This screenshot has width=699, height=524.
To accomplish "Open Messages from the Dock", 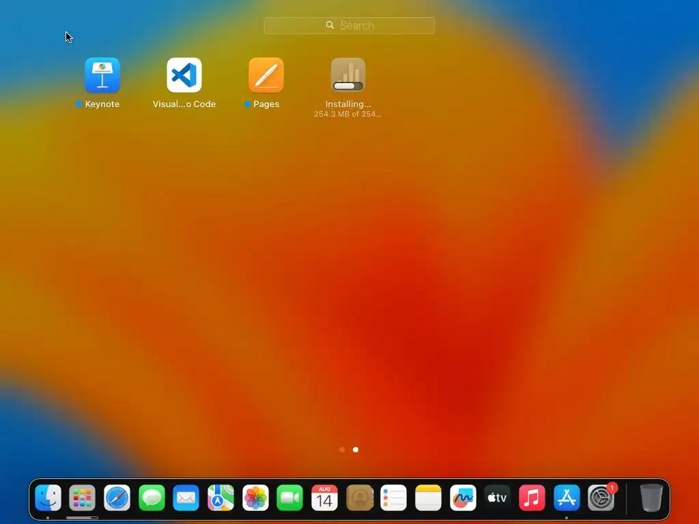I will (152, 497).
